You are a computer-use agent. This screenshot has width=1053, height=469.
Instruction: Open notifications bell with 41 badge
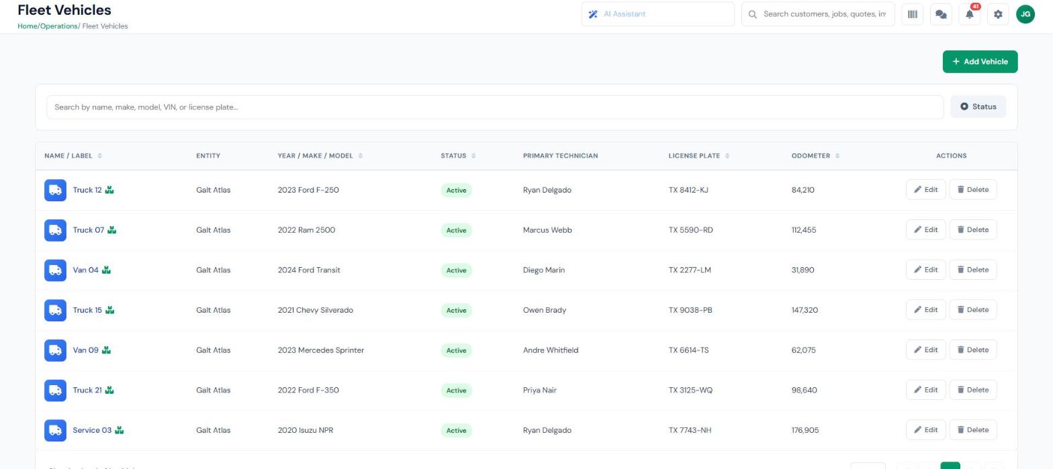pos(970,14)
